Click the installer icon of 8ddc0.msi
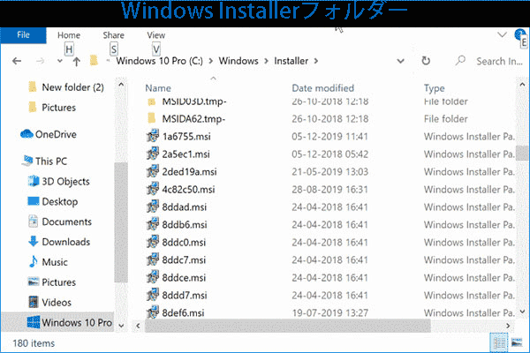This screenshot has width=530, height=353. [153, 242]
